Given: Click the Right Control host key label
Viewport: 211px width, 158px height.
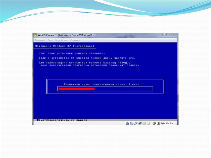Looking at the screenshot, I should (167, 123).
